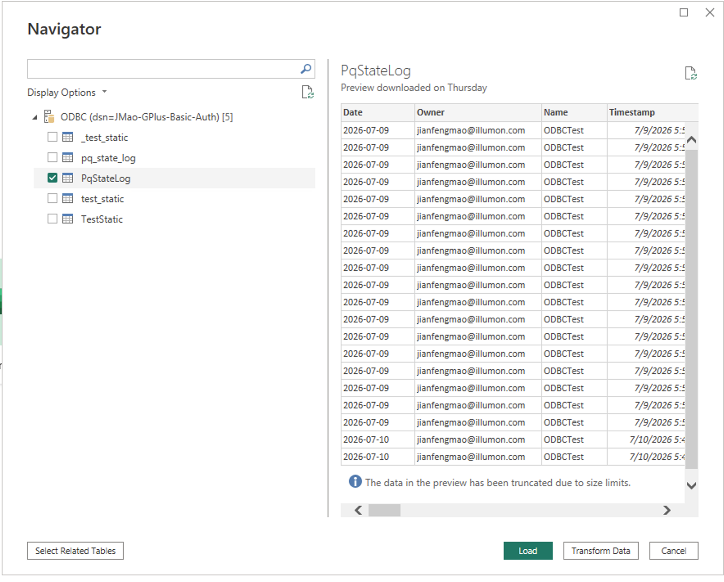Click the preview scroll up arrow
724x582 pixels.
(692, 140)
